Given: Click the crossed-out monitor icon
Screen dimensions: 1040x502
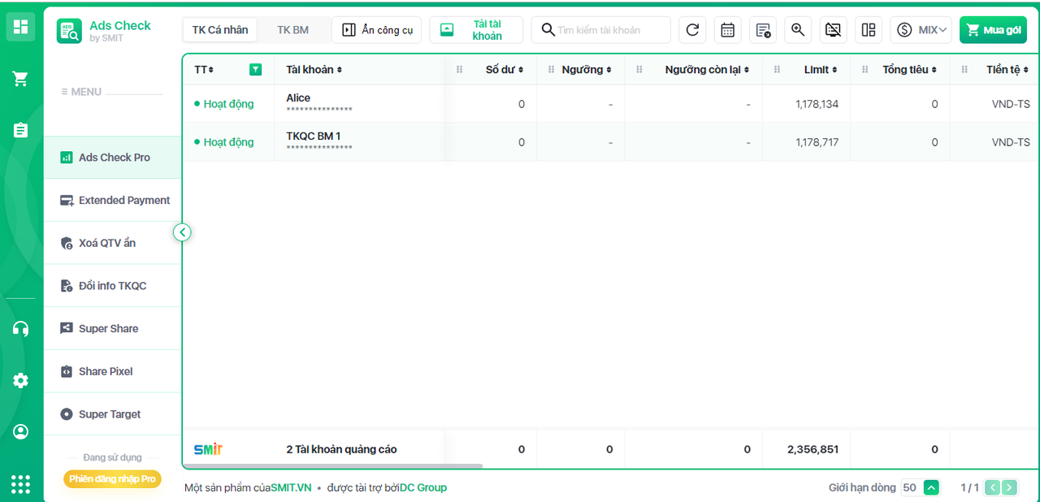Looking at the screenshot, I should click(833, 30).
